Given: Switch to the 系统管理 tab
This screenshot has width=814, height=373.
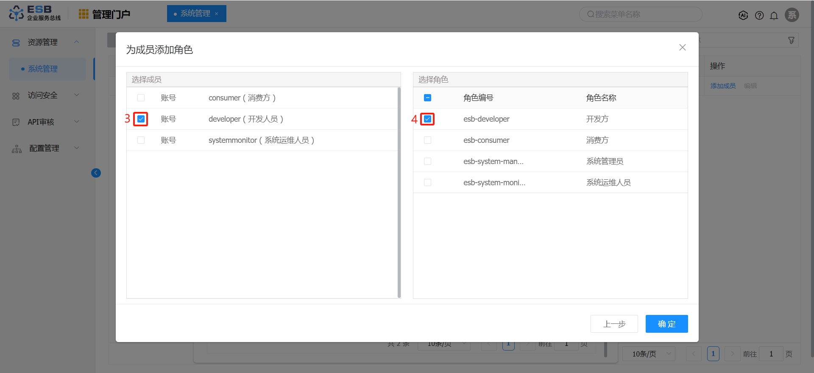Looking at the screenshot, I should coord(197,14).
